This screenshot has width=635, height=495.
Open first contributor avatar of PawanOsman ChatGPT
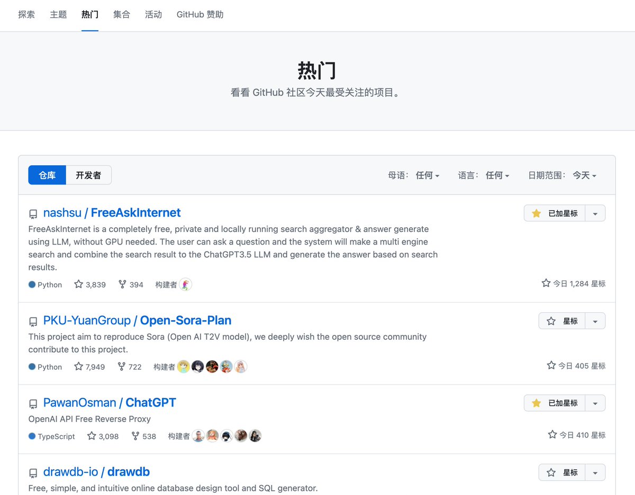[198, 436]
